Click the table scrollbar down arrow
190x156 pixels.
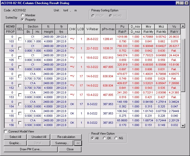(x=183, y=126)
